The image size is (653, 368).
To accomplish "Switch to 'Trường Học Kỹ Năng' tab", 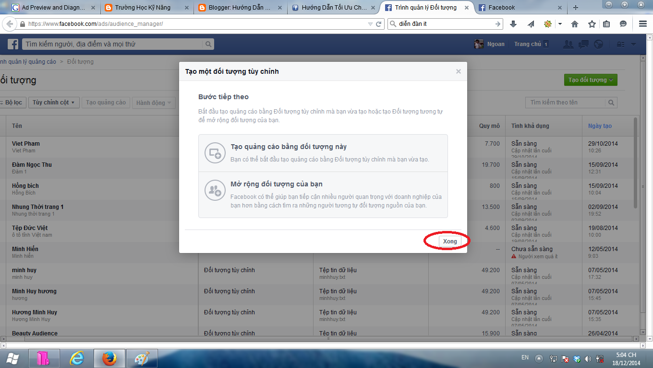I will coord(146,8).
